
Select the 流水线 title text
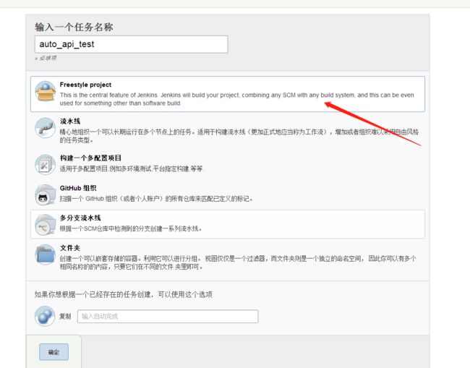pyautogui.click(x=70, y=121)
